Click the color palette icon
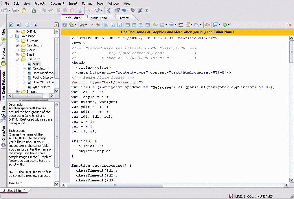Screen dimensions: 294x199 207,25
